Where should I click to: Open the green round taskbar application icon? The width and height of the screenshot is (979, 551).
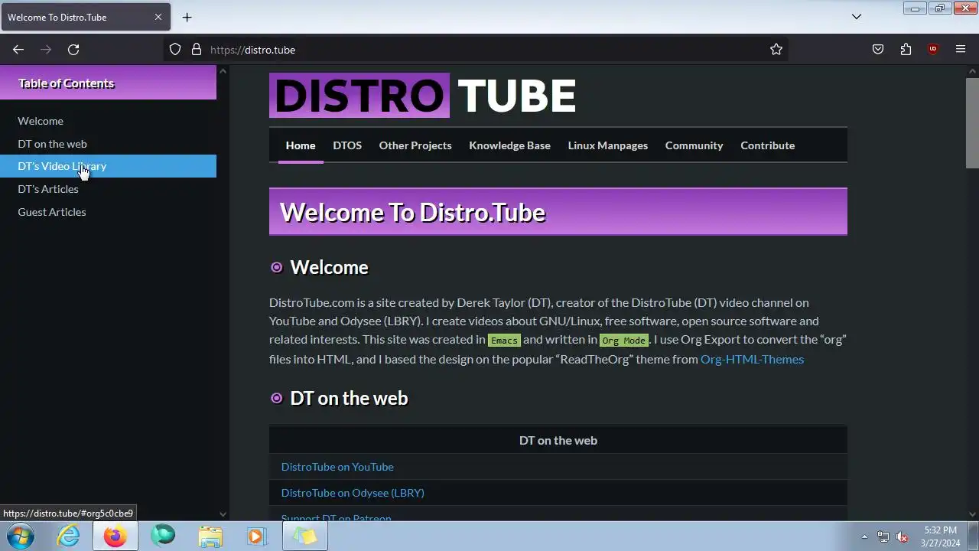pos(163,536)
